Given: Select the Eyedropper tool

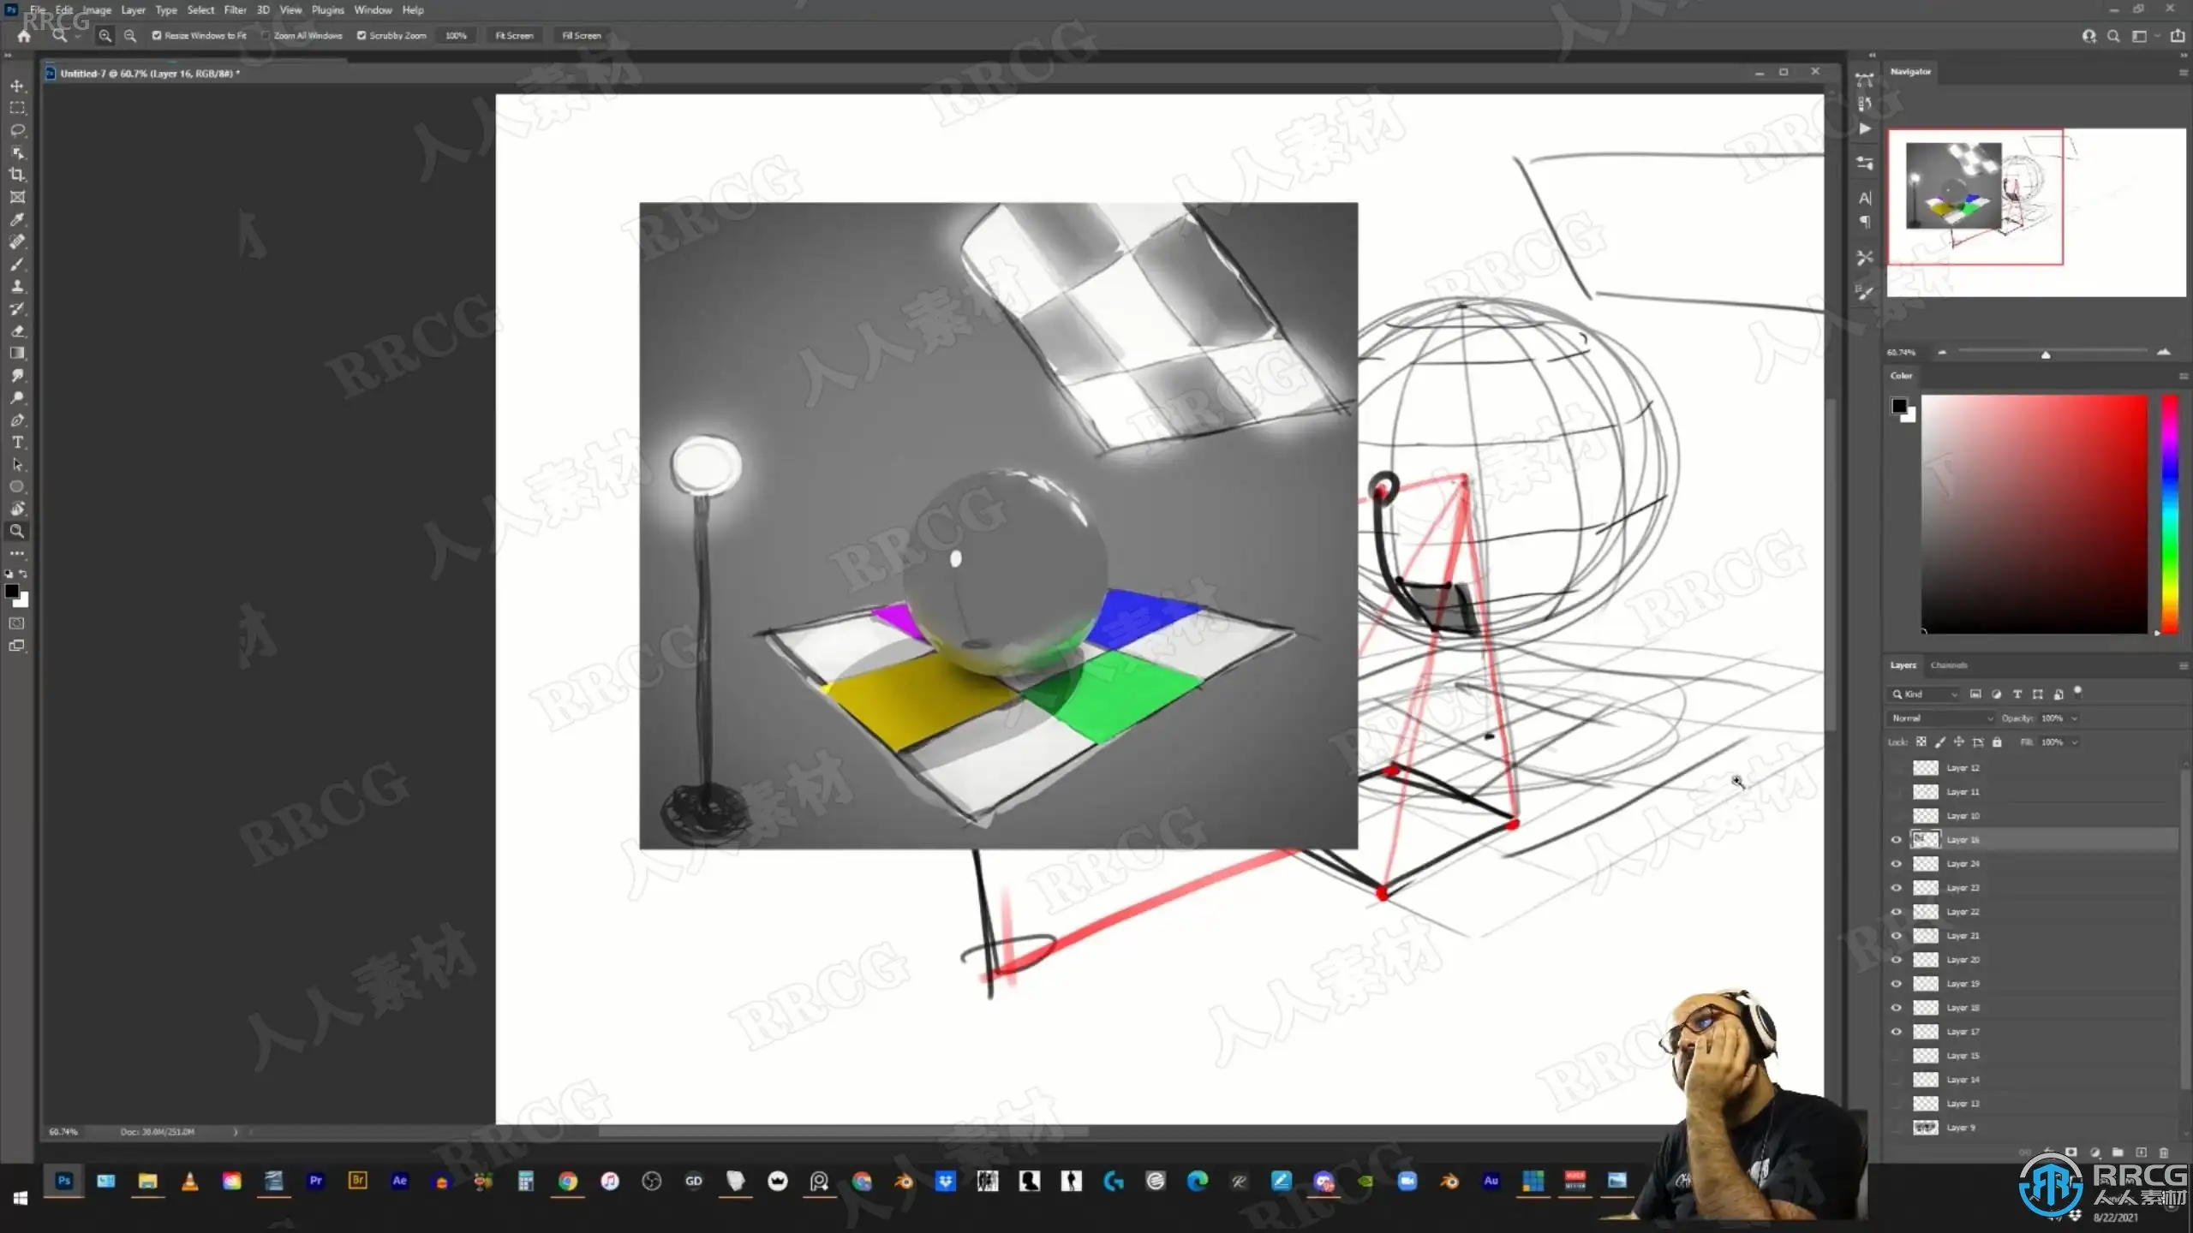Looking at the screenshot, I should coord(17,219).
